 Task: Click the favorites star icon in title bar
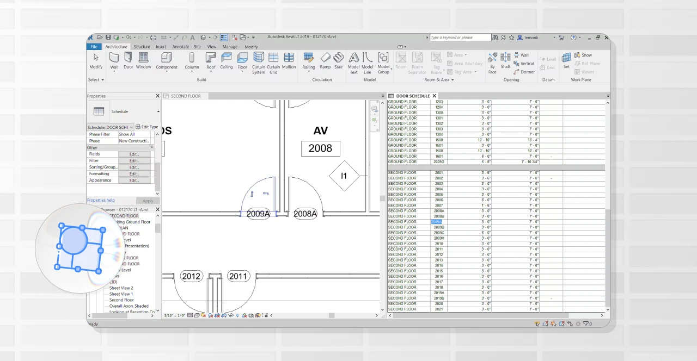coord(511,38)
